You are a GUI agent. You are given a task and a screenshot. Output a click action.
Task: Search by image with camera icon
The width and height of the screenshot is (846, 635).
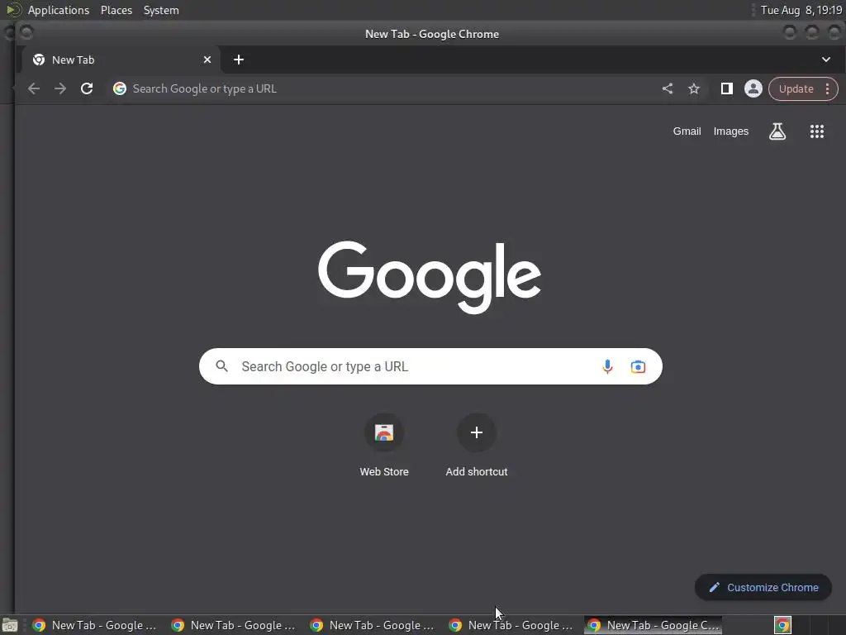click(638, 366)
